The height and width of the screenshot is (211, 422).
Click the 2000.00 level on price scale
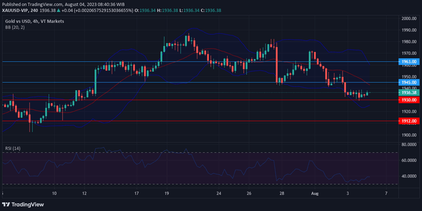[409, 19]
